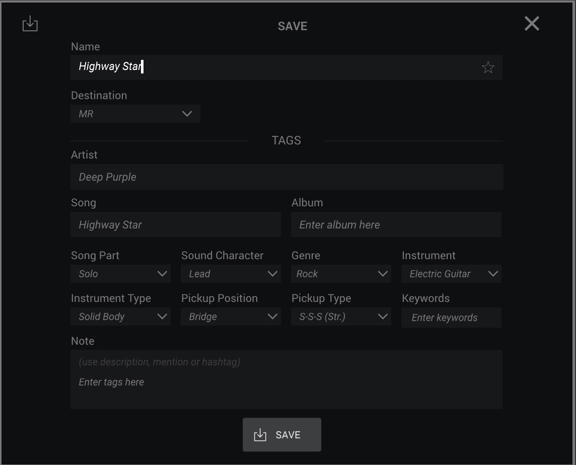Click inside the Note text area
Screen dimensions: 576x465
pyautogui.click(x=286, y=379)
